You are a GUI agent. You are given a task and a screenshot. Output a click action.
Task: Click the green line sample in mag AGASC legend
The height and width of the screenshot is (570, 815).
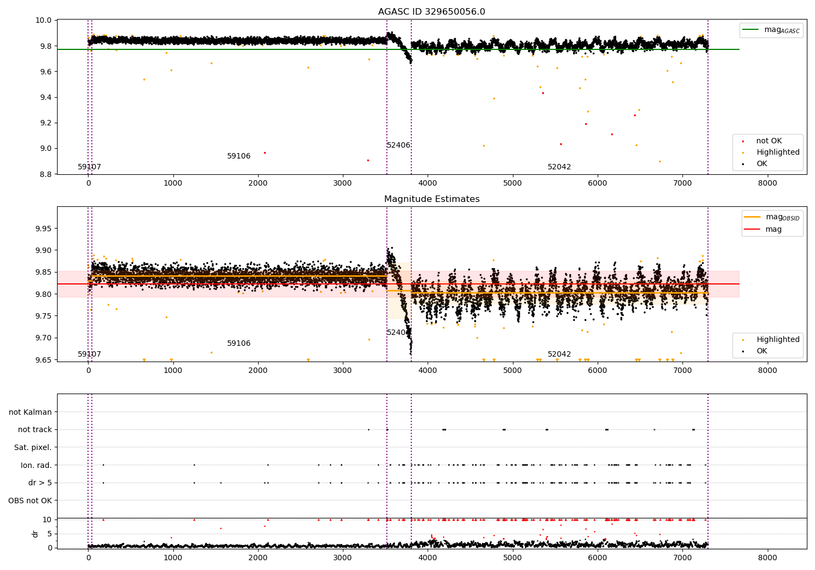coord(751,30)
